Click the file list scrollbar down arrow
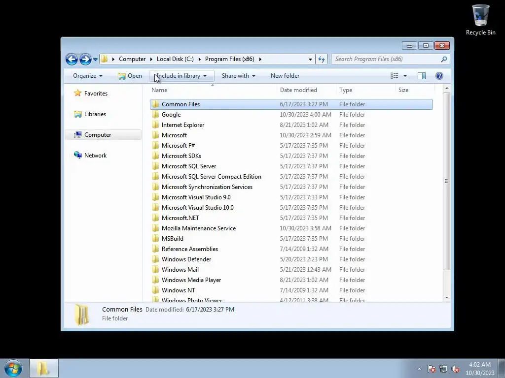Screen dimensions: 505x378 [x=447, y=298]
